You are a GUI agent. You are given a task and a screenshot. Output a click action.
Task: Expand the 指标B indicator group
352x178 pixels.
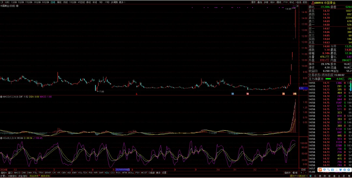(x=287, y=173)
